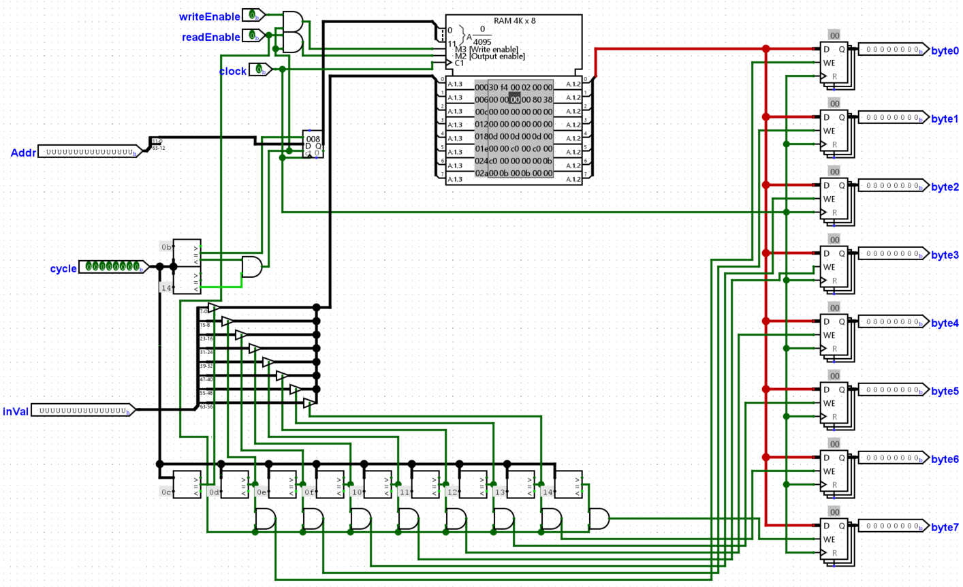Select the comparator with constant 12
The image size is (963, 587).
point(473,484)
